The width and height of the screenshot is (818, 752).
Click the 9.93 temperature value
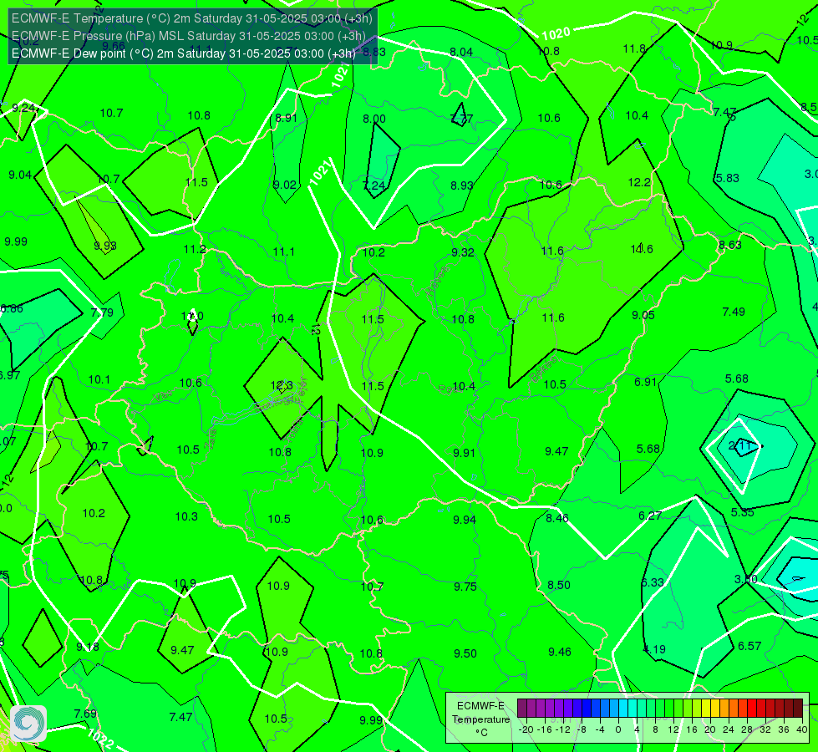pyautogui.click(x=104, y=246)
